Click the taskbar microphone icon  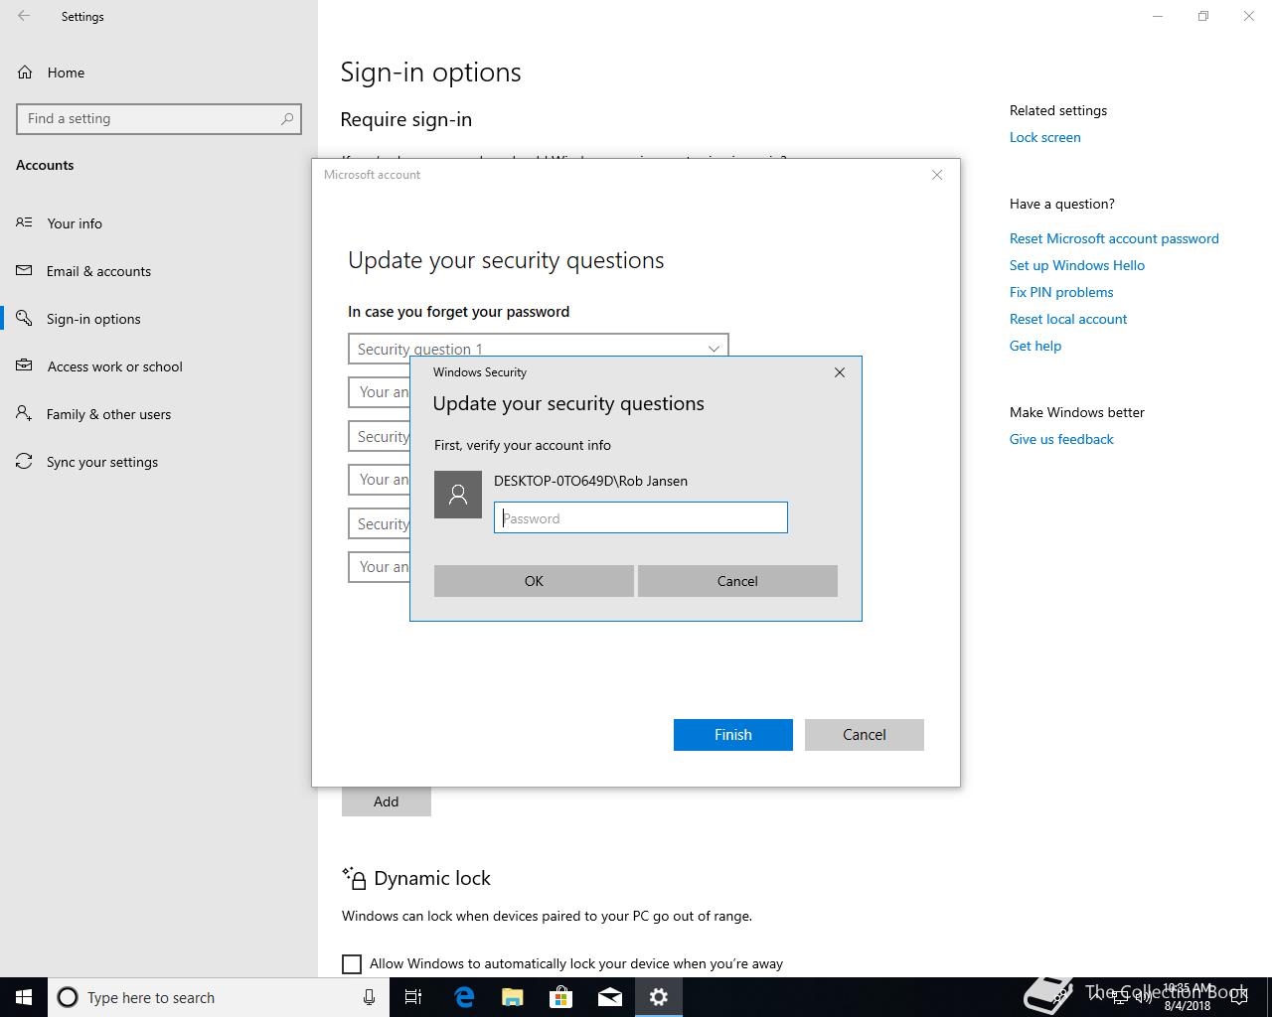click(x=369, y=997)
